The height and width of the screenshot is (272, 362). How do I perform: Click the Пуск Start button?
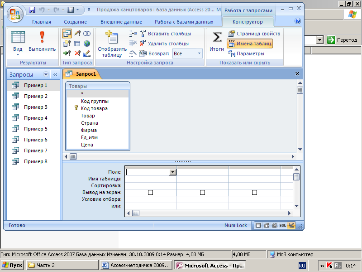[12, 265]
